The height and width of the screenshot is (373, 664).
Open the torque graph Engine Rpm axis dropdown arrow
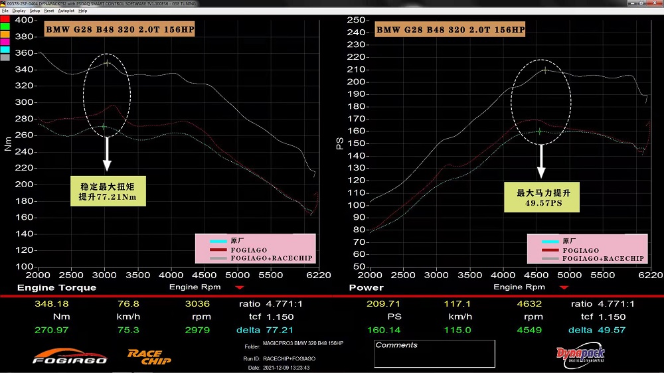(240, 287)
